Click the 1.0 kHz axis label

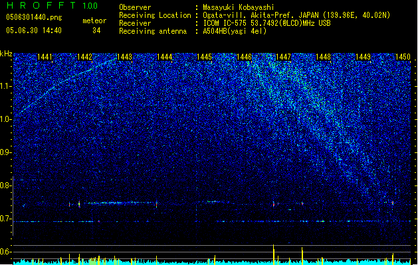coord(5,120)
